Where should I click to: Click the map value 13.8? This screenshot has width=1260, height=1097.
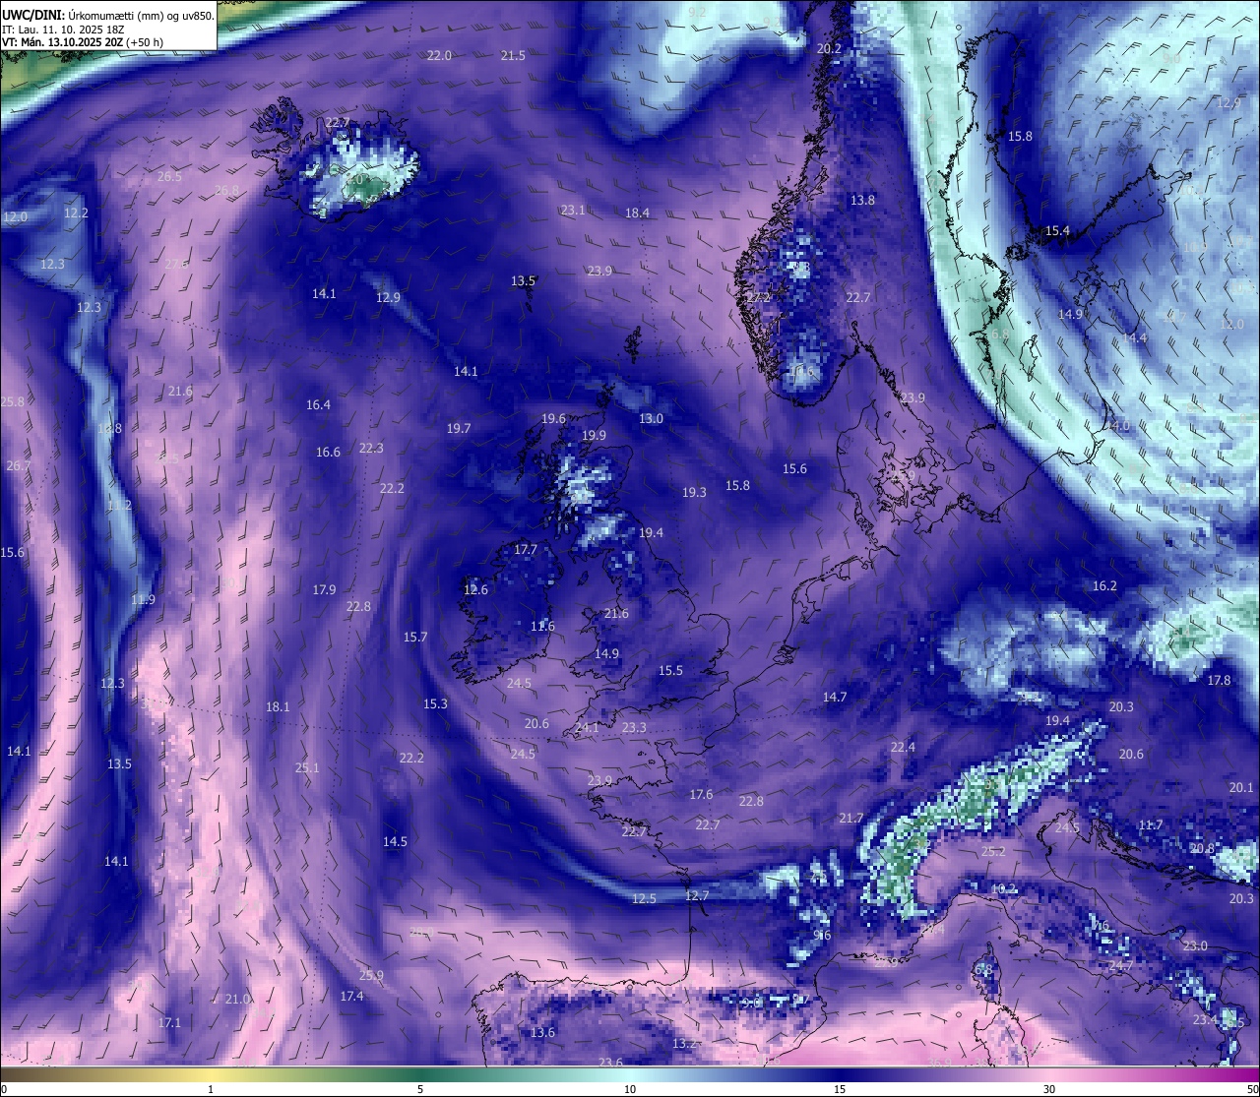(x=862, y=201)
